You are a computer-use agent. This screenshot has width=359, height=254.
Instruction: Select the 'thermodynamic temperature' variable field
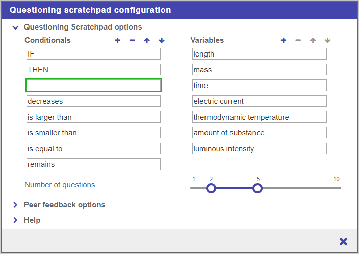point(259,117)
